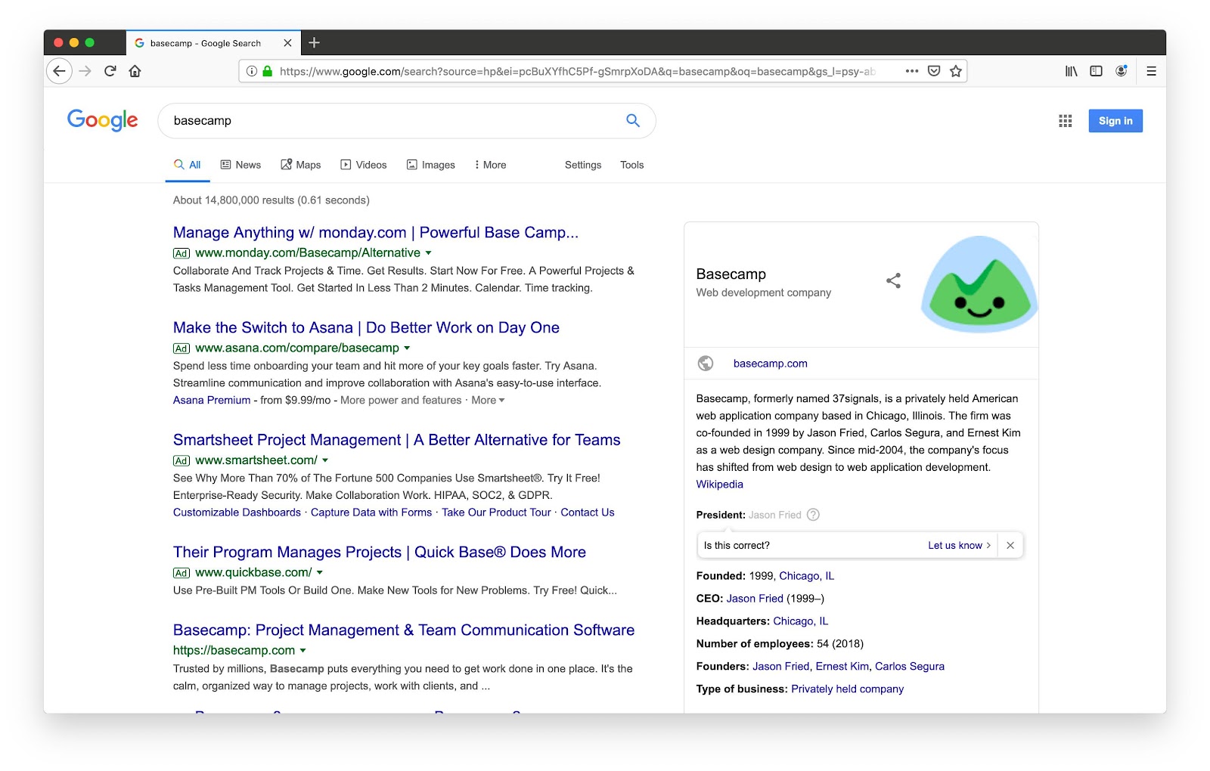Viewport: 1210px width, 771px height.
Task: Expand the basecamp.com result options arrow
Action: [303, 651]
